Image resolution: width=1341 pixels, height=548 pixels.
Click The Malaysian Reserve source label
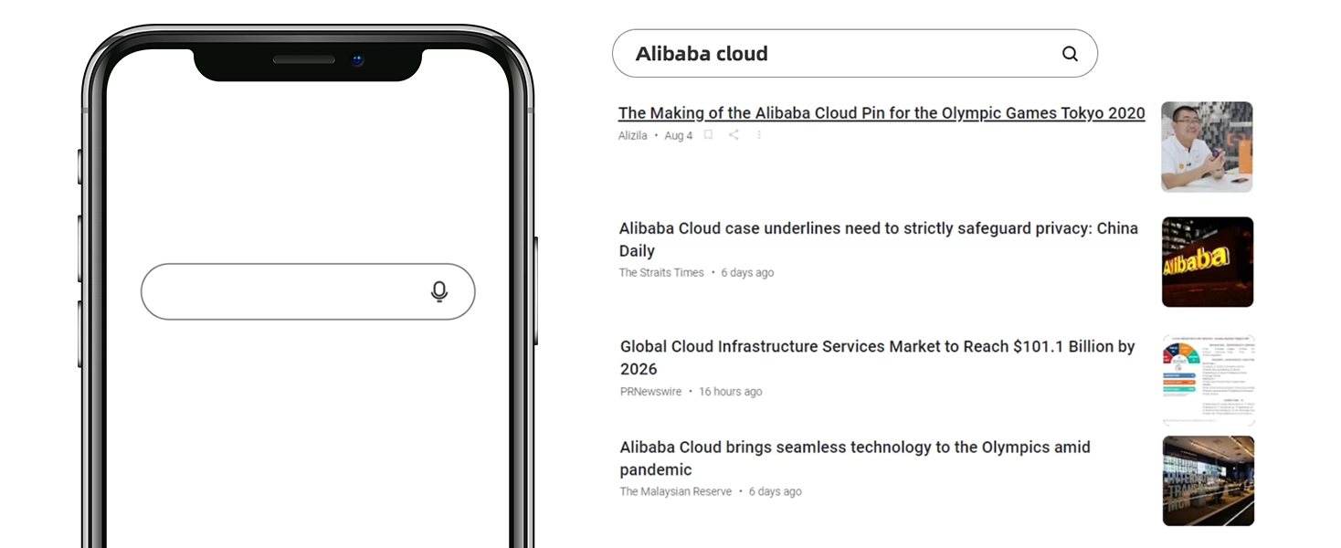click(675, 491)
